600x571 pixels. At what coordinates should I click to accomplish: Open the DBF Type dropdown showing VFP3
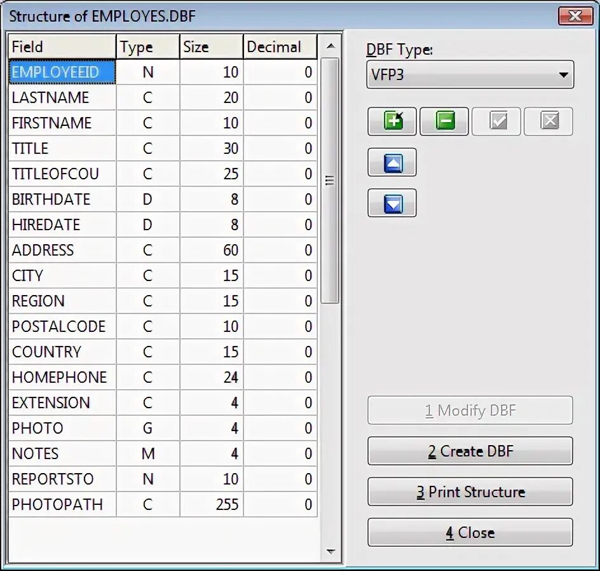[x=470, y=74]
